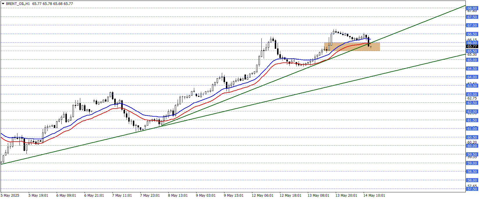The height and width of the screenshot is (199, 480).
Task: Click the 5 May 19:01 time label
Action: (x=38, y=196)
